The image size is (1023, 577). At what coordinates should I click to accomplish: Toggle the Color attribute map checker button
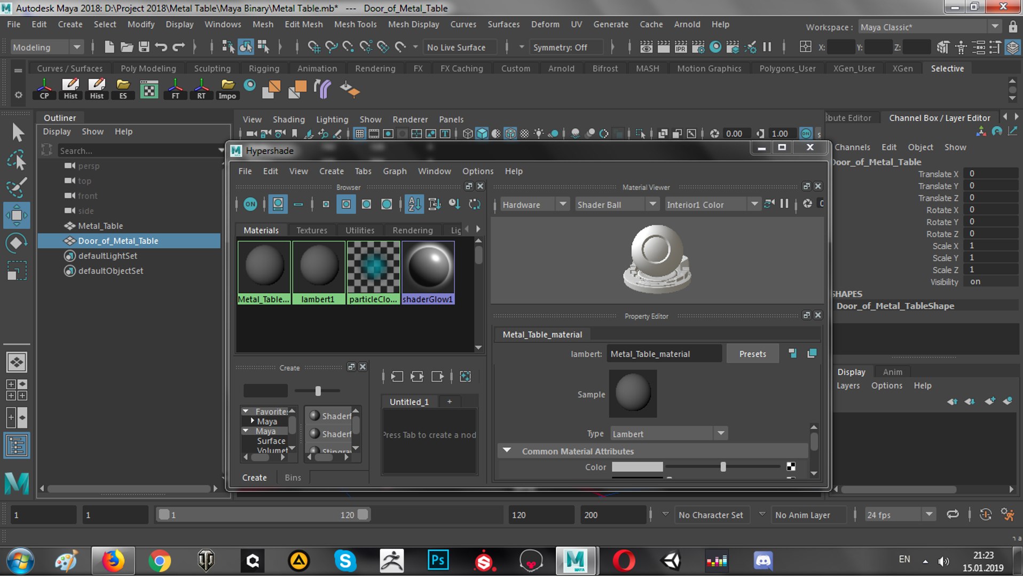pyautogui.click(x=791, y=467)
